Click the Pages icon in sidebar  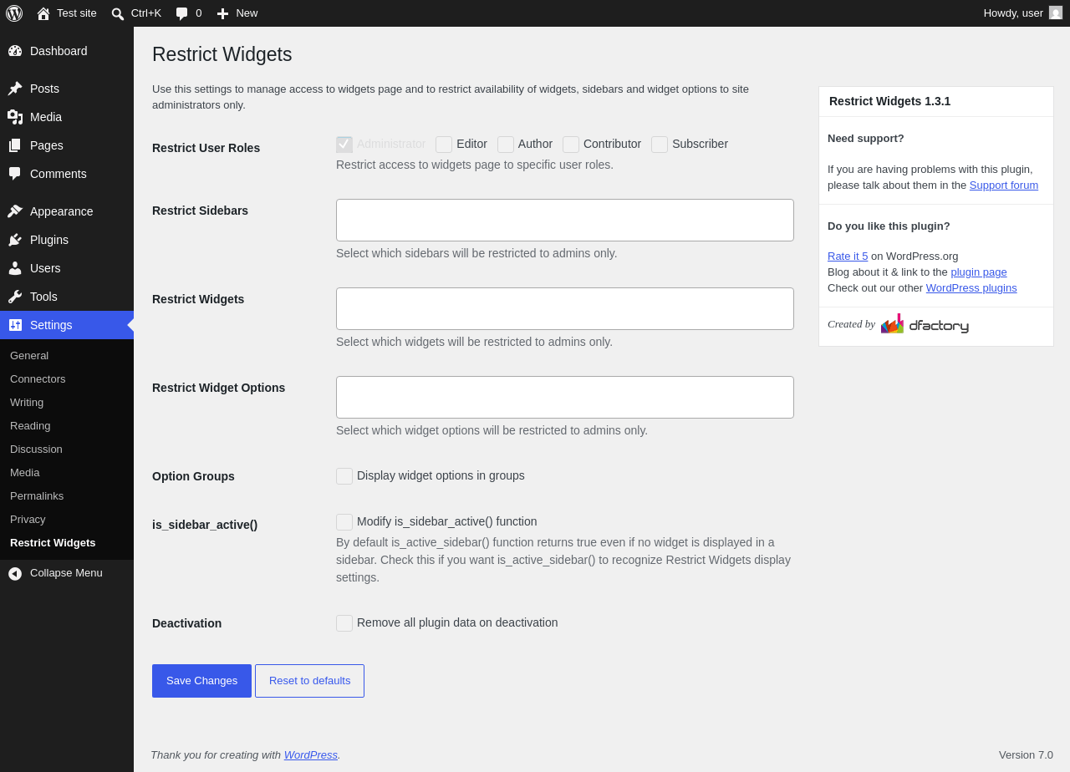pyautogui.click(x=15, y=145)
